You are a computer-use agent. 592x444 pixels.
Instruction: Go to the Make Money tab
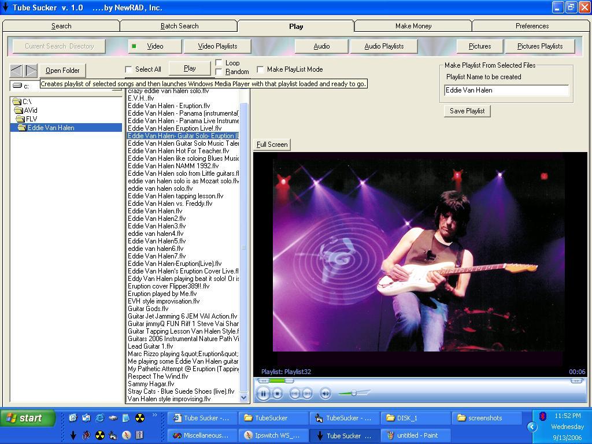tap(413, 26)
